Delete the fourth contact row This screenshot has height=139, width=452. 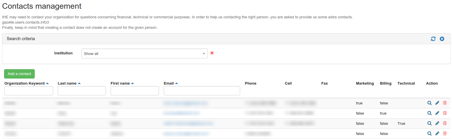point(445,133)
